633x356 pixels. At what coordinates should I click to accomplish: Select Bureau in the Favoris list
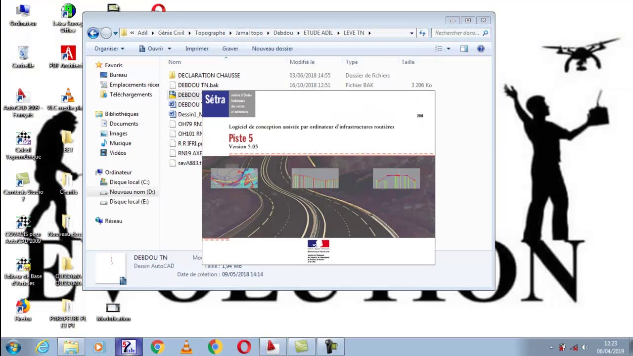point(118,75)
